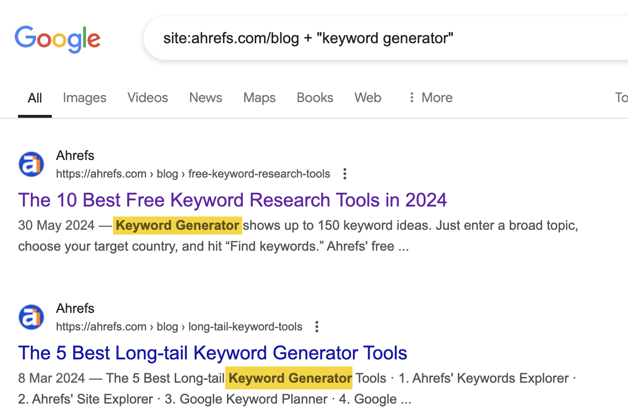Click the highlighted 'Keyword Generator' text snippet
Screen dimensions: 628x414
click(177, 225)
